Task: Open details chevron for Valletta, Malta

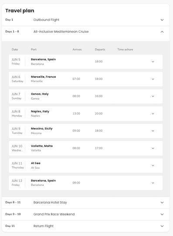Action: (x=153, y=148)
